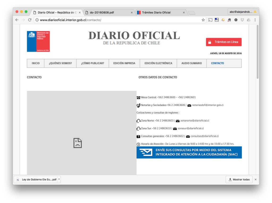The height and width of the screenshot is (203, 272).
Task: Click the red Trámites en Línea button
Action: pos(224,42)
